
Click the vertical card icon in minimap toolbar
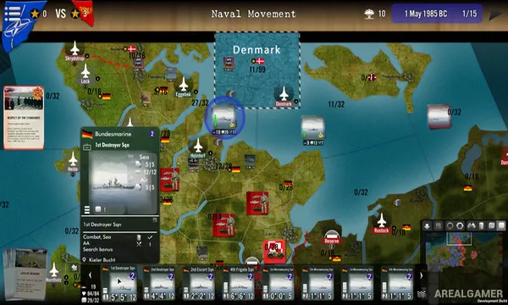482,225
